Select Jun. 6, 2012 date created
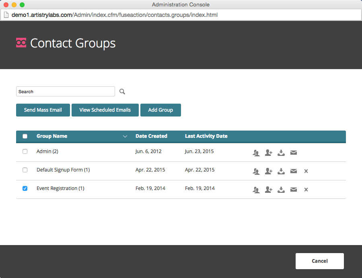Image resolution: width=362 pixels, height=278 pixels. coord(148,151)
